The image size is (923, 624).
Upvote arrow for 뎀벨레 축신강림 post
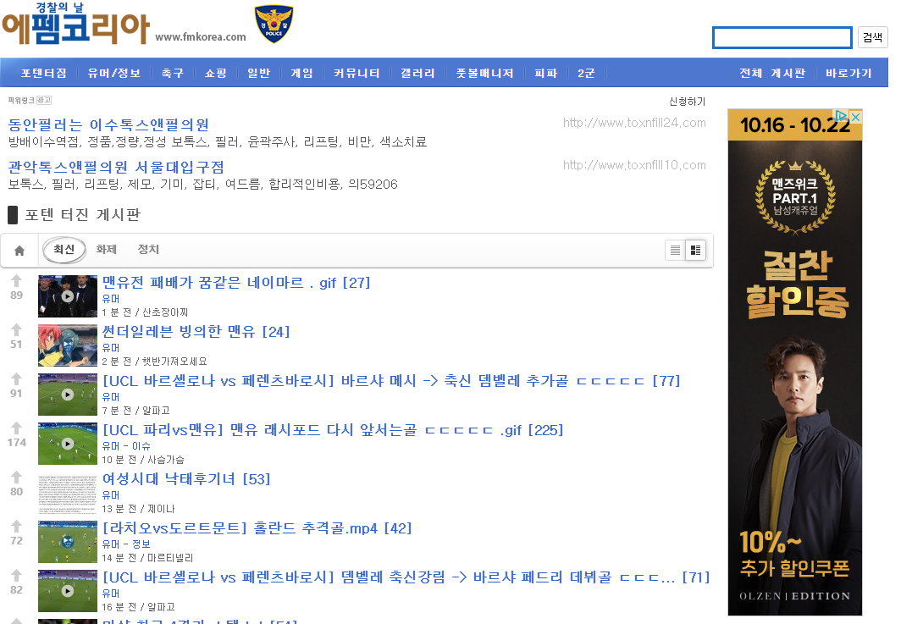click(x=16, y=576)
